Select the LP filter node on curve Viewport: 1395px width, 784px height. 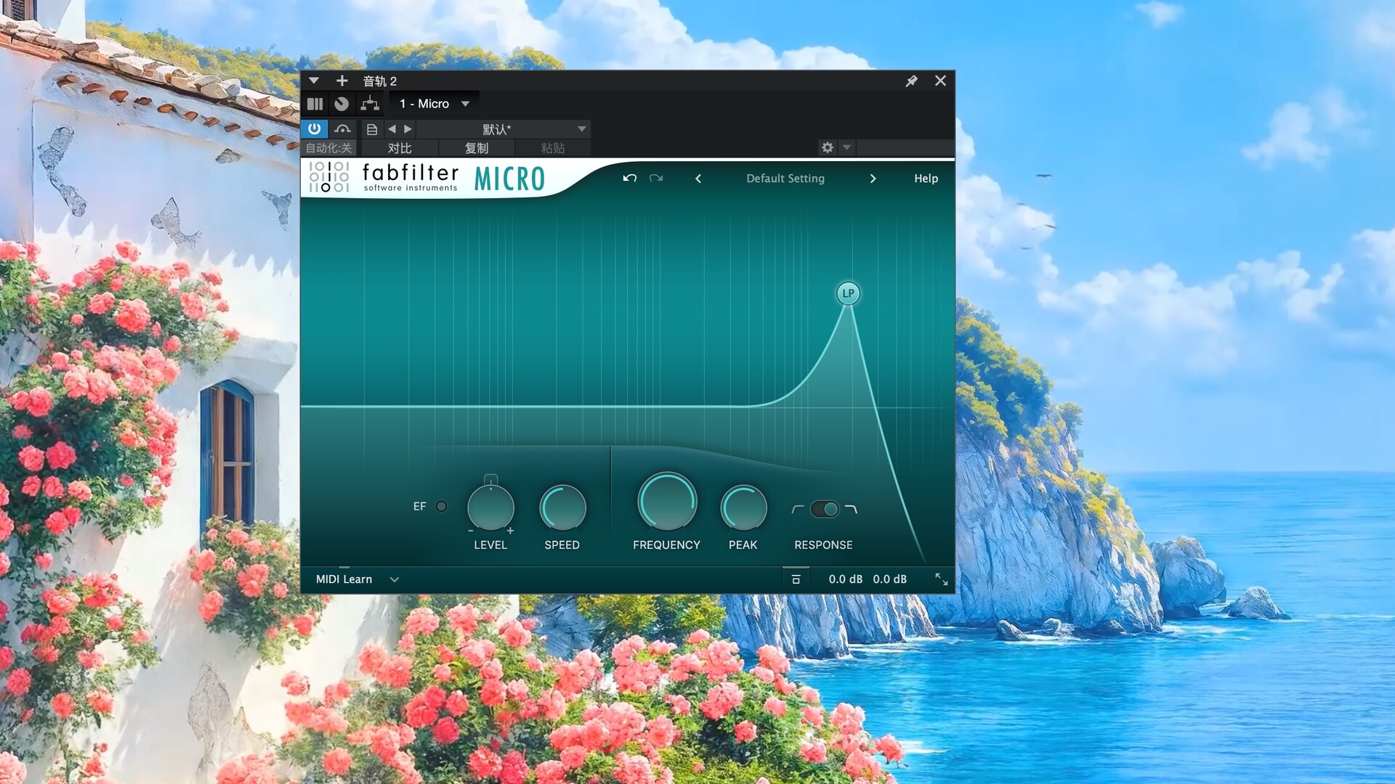tap(848, 293)
